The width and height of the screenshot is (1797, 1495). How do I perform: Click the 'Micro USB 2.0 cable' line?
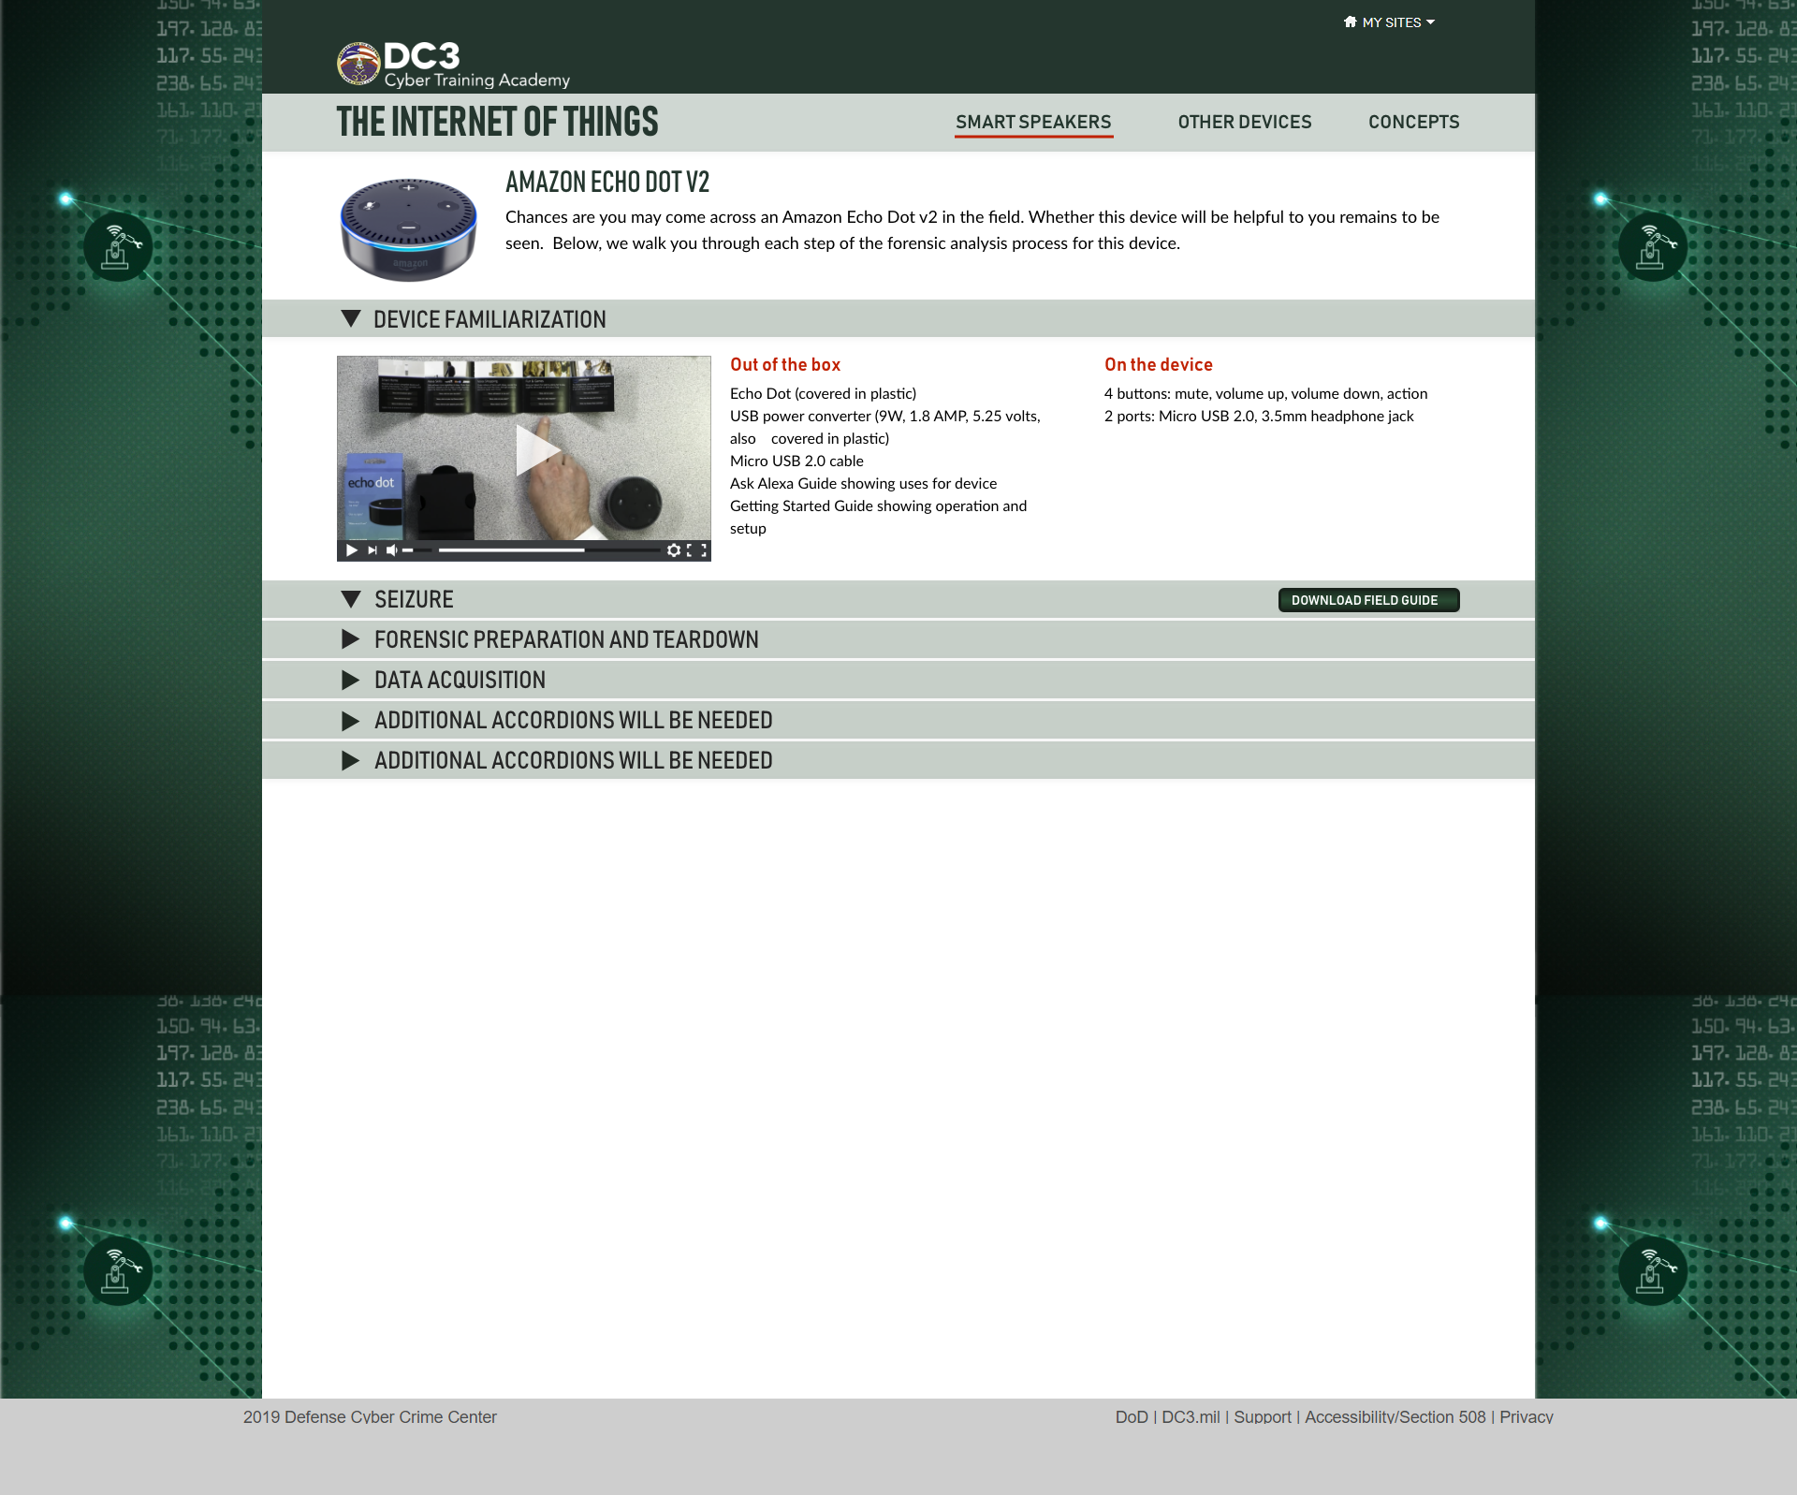point(796,462)
